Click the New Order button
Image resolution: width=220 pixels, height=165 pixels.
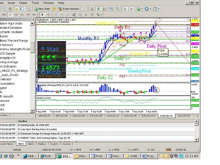click(x=42, y=9)
